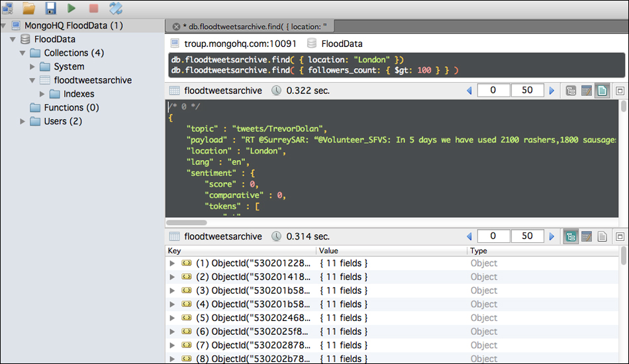Screen dimensions: 629x364
Task: Stop execution with the red stop button
Action: 93,8
